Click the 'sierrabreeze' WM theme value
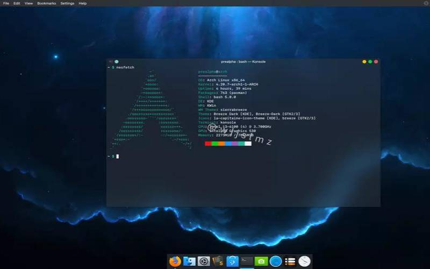The width and height of the screenshot is (430, 269). tap(234, 110)
